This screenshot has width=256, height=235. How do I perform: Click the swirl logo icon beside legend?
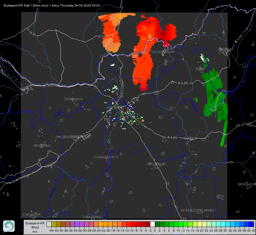(9, 226)
